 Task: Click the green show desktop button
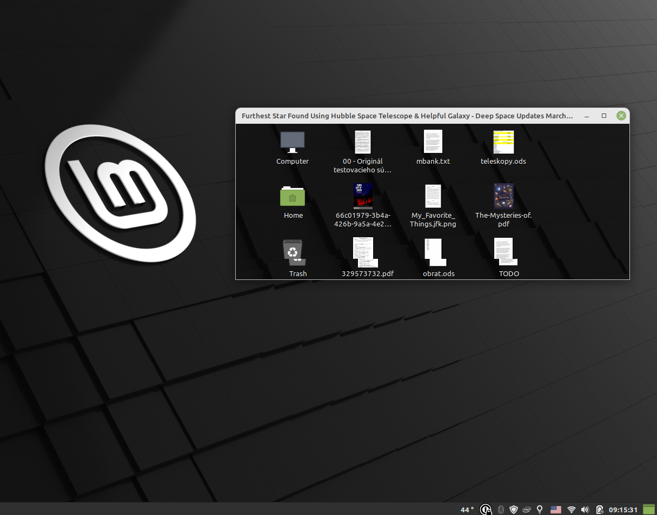(649, 510)
